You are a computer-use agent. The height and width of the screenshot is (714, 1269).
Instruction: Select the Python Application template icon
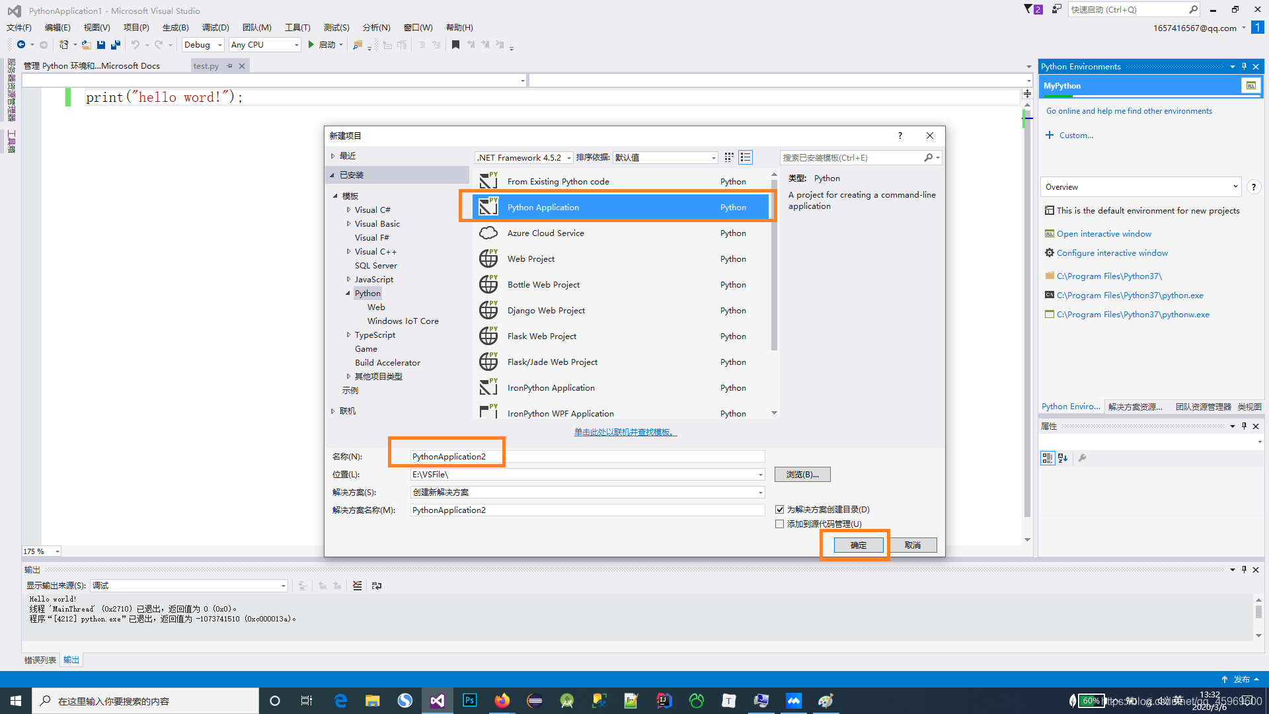(488, 206)
